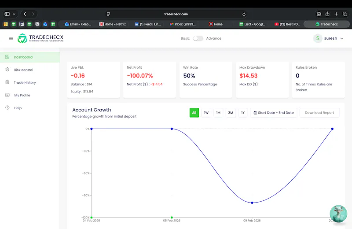
Task: Click the Live P&L value -0.16
Action: pos(78,76)
